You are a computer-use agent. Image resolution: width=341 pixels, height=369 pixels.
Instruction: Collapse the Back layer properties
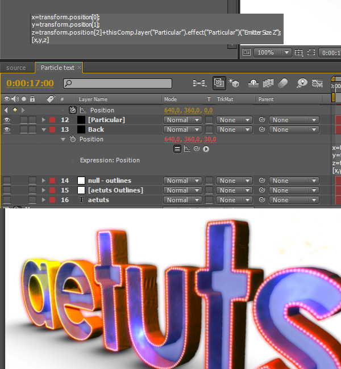[x=44, y=129]
